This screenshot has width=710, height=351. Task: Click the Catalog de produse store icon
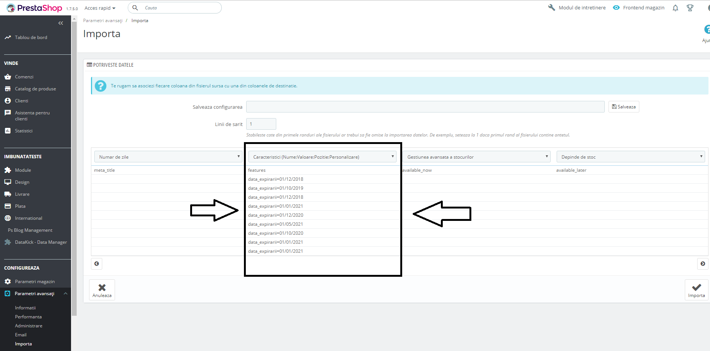tap(8, 89)
